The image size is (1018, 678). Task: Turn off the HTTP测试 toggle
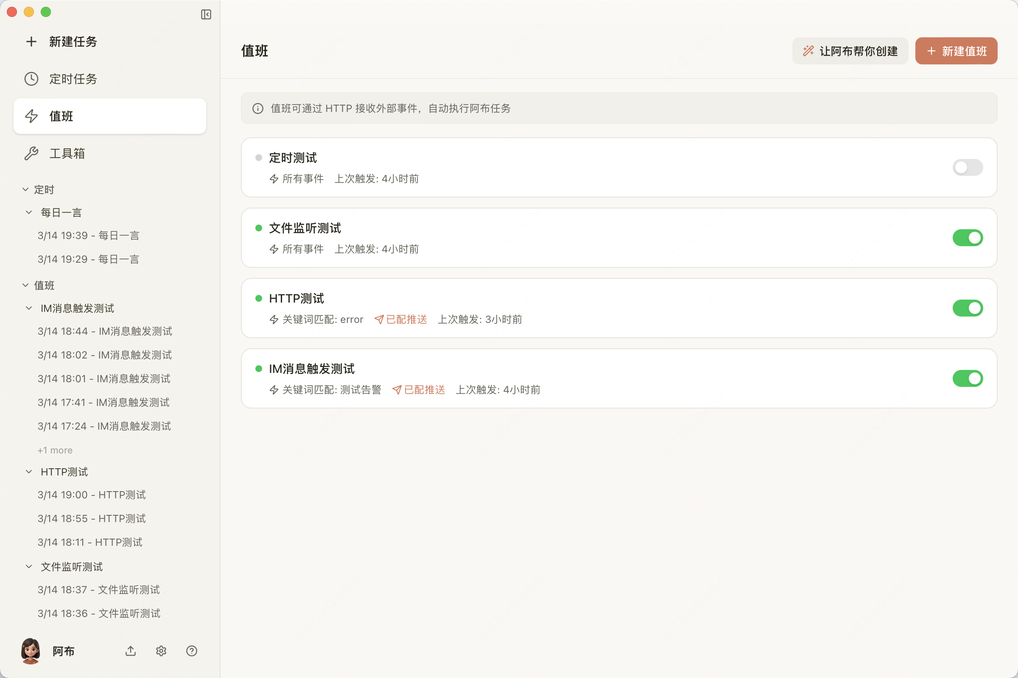pos(968,308)
